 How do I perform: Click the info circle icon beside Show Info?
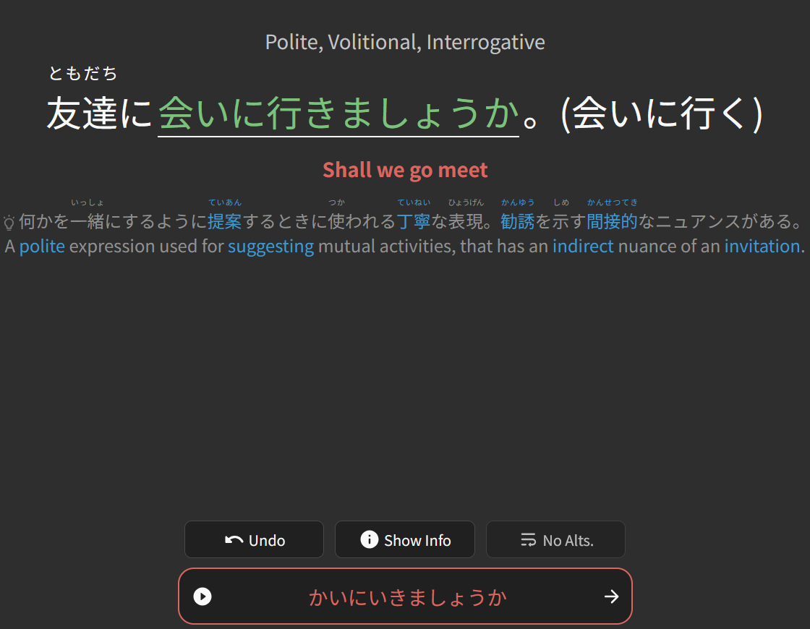369,540
